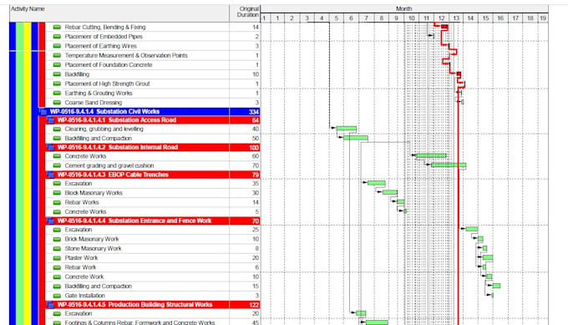Click the Placement of Embedded Pipes activity icon

[x=57, y=37]
